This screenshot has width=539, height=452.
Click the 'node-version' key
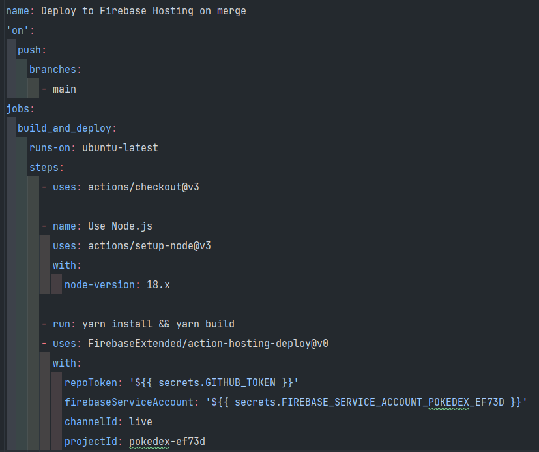click(100, 285)
